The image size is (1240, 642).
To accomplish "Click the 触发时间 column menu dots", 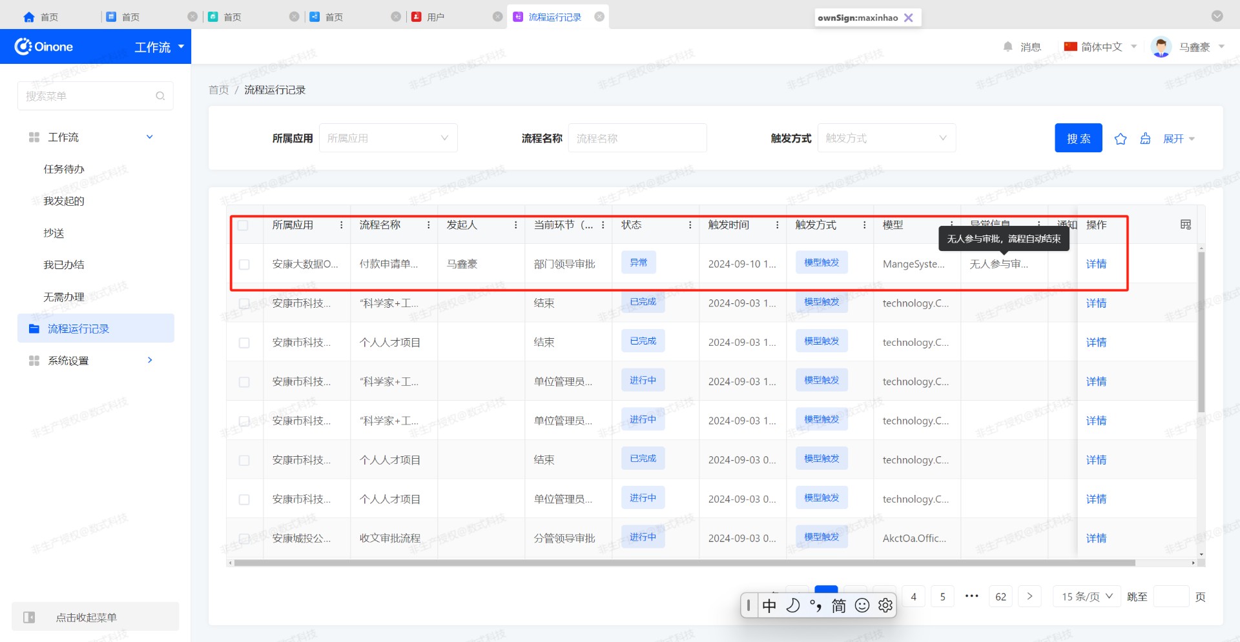I will click(778, 225).
